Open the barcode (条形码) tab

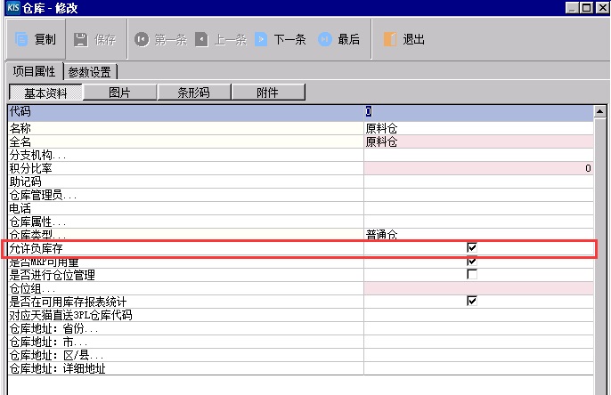193,92
